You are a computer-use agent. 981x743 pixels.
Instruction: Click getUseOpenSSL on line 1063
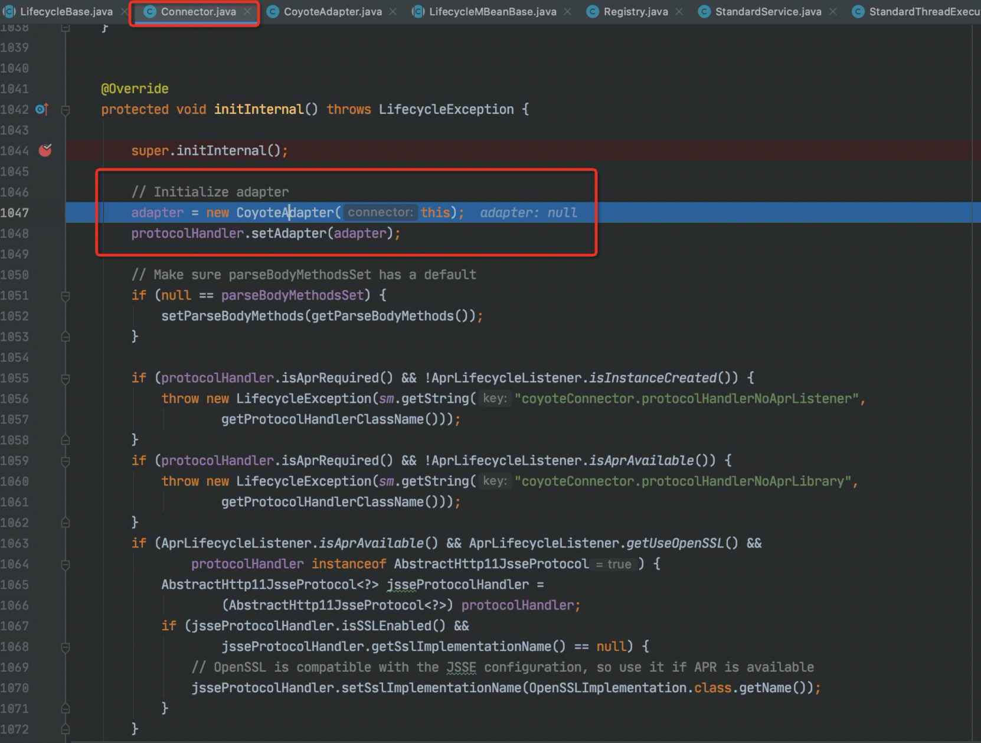point(675,543)
